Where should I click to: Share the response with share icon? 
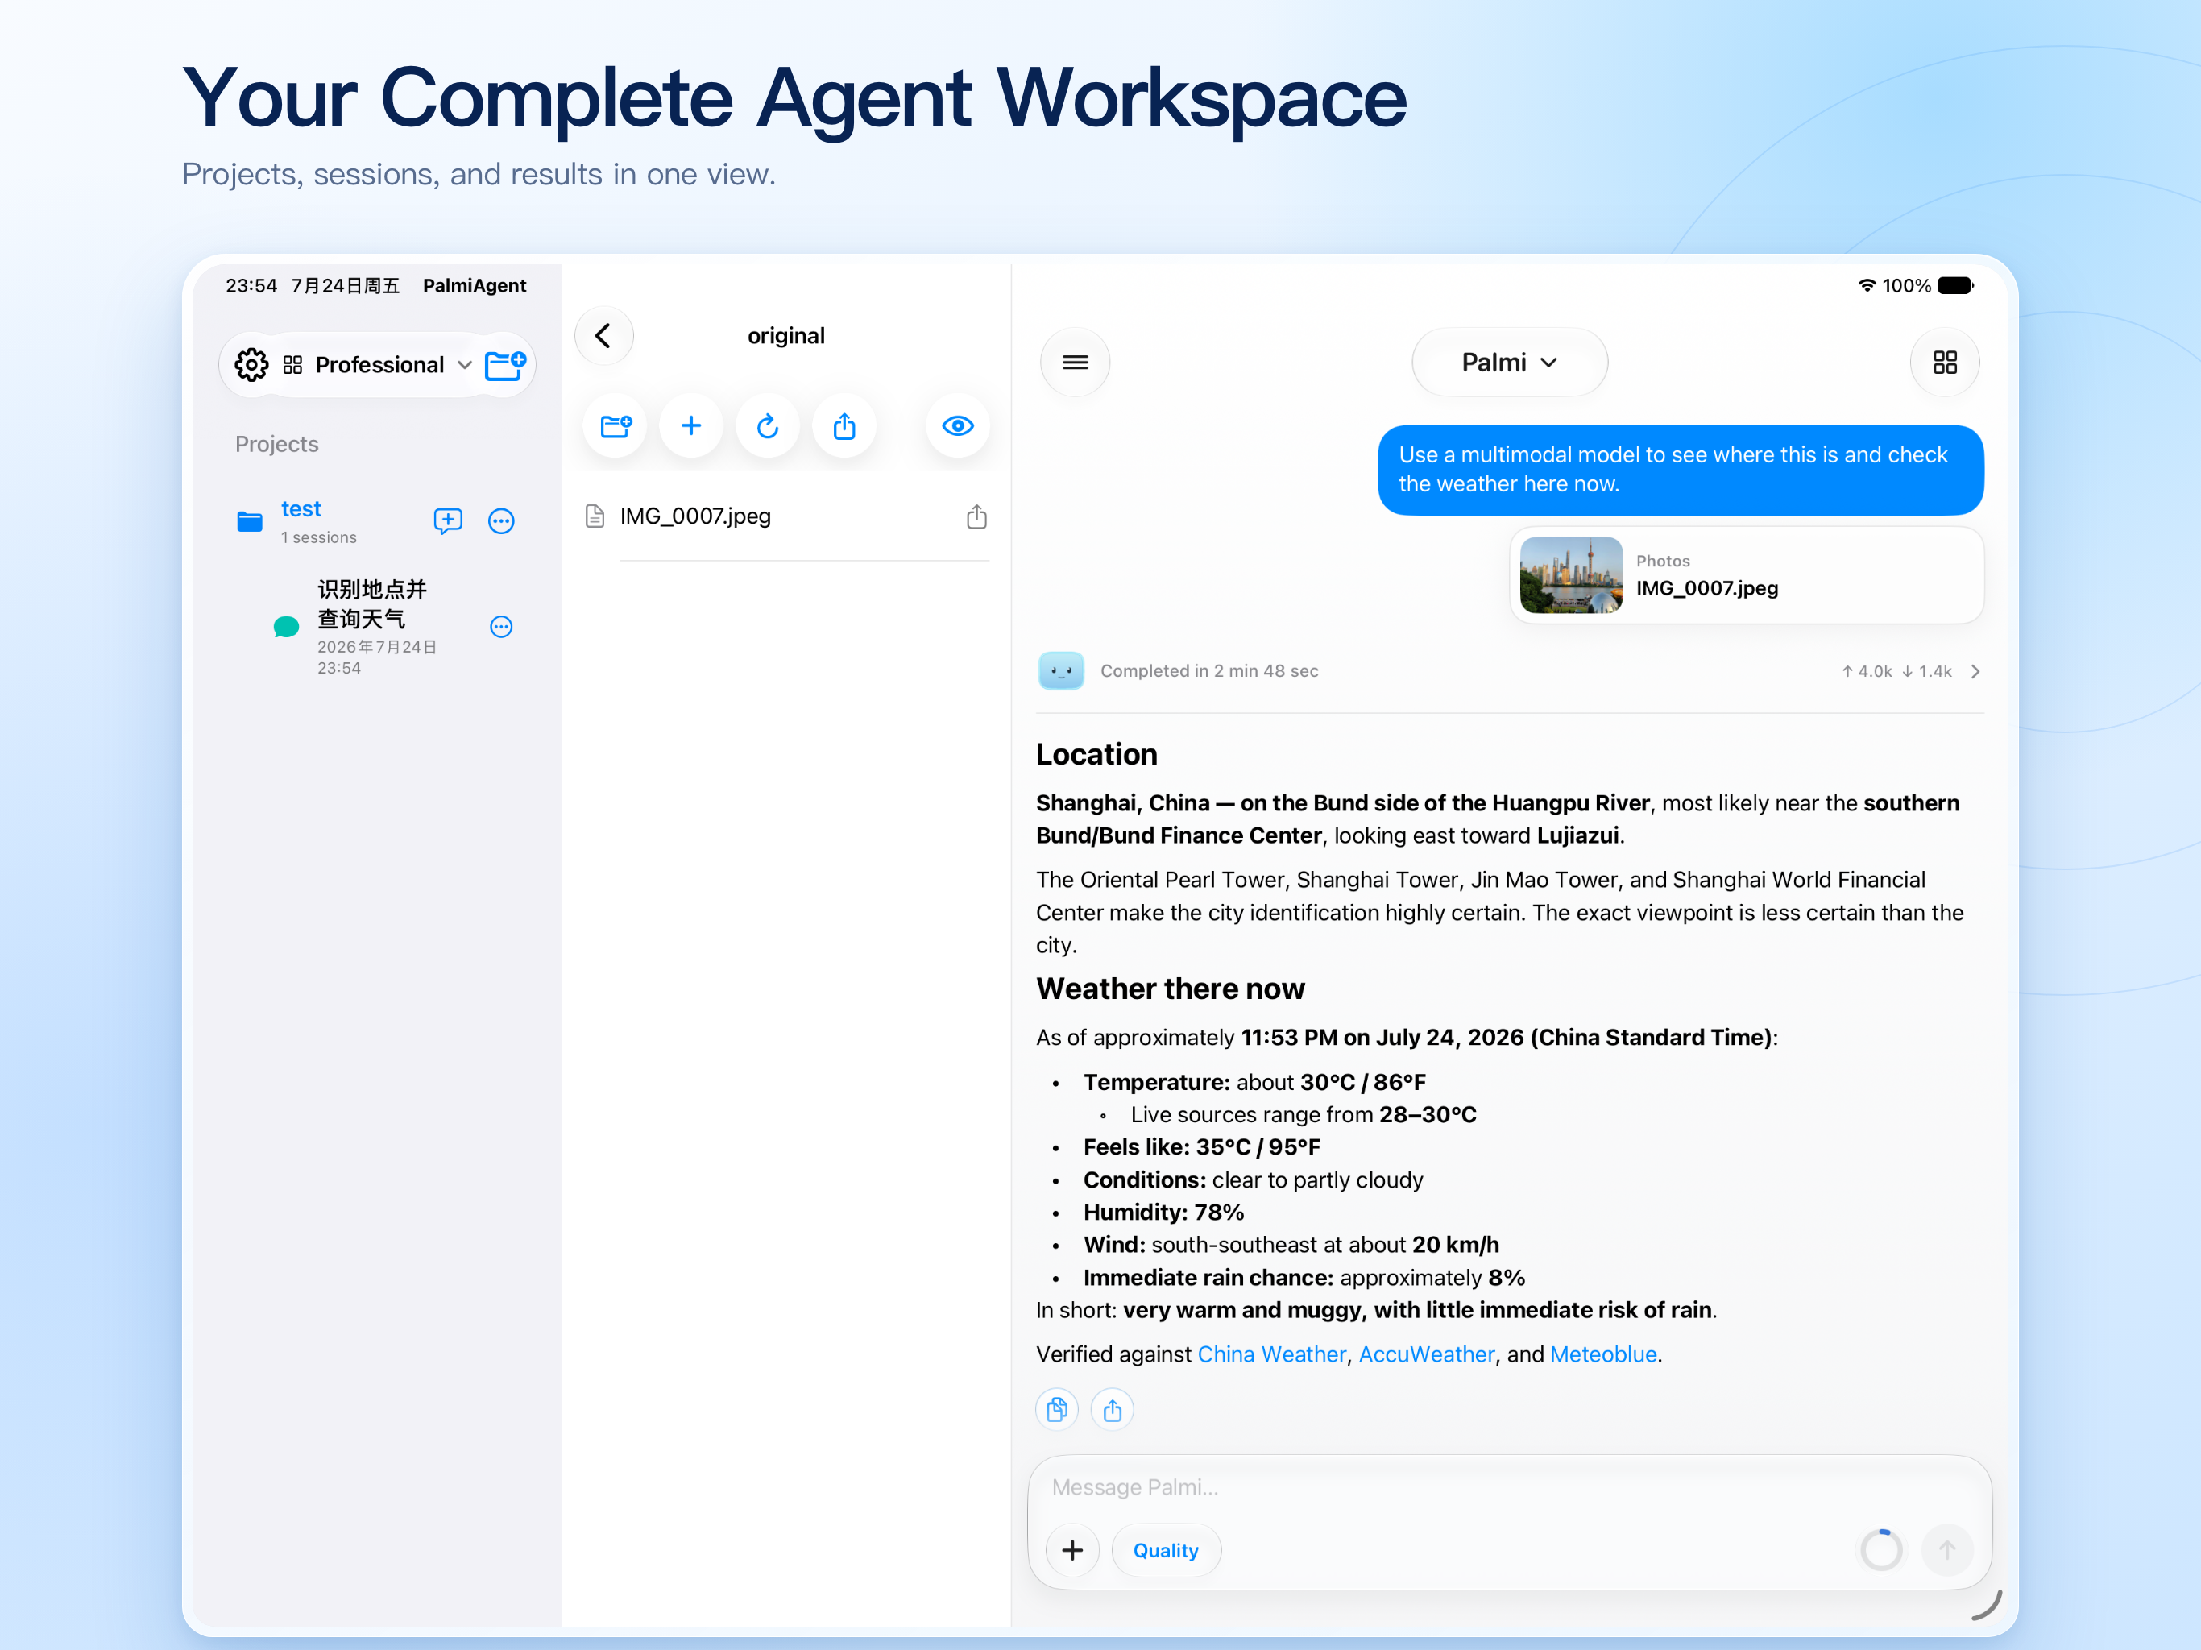(x=1112, y=1409)
